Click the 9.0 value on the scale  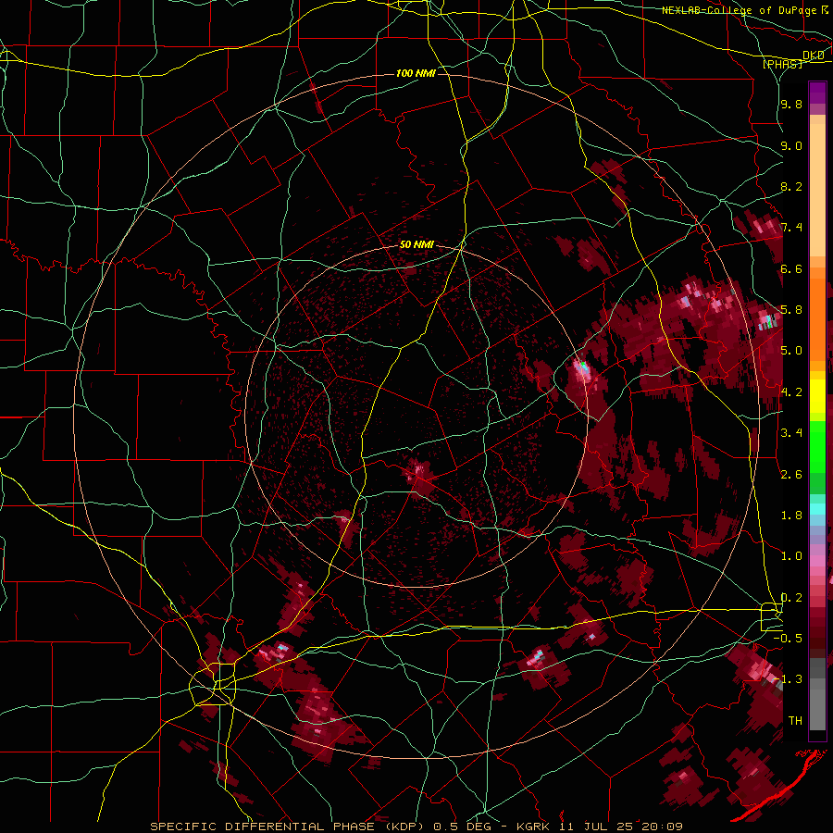(791, 145)
